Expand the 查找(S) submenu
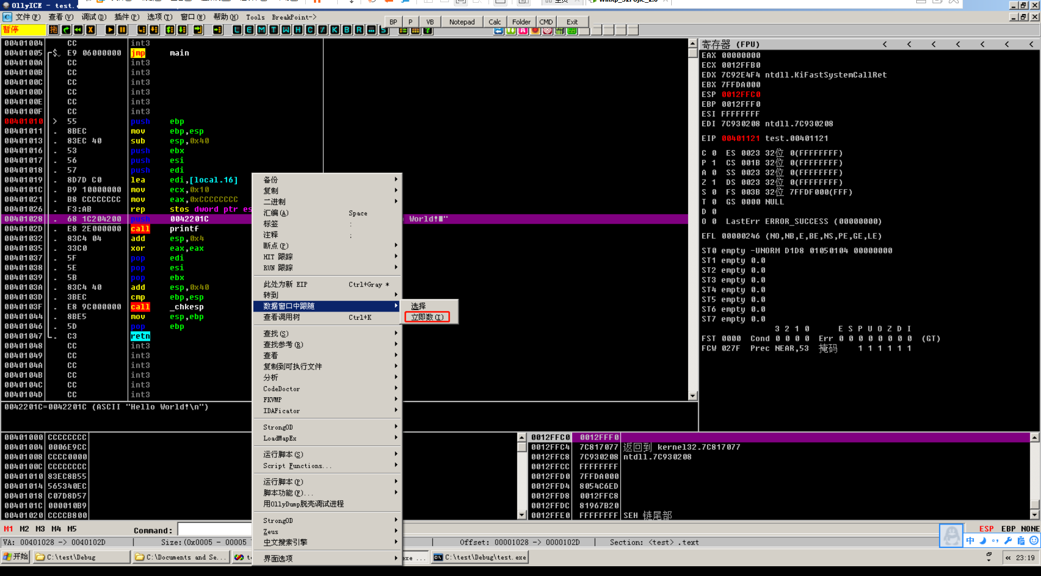This screenshot has height=576, width=1041. [328, 333]
